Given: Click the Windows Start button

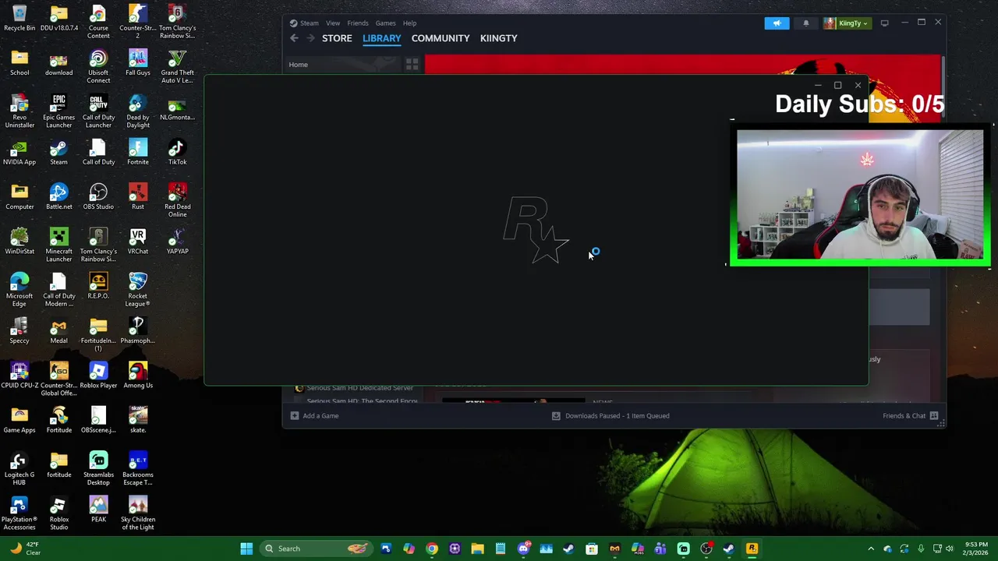Looking at the screenshot, I should click(246, 549).
